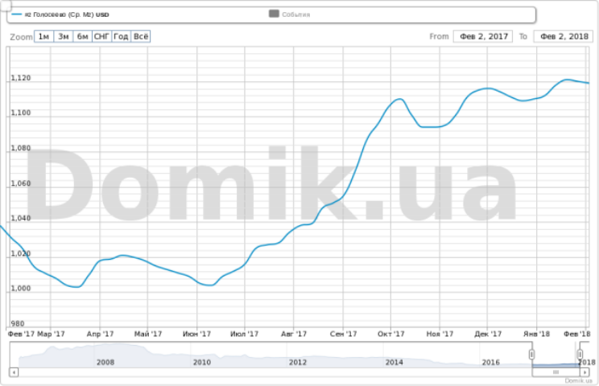
Task: Select the СНГ zoom range button
Action: click(x=101, y=37)
